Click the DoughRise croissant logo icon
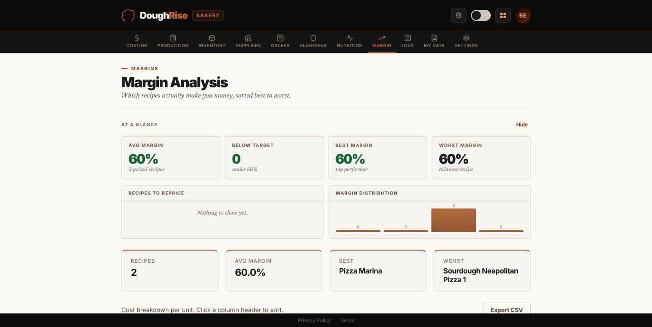652x327 pixels. pos(128,15)
